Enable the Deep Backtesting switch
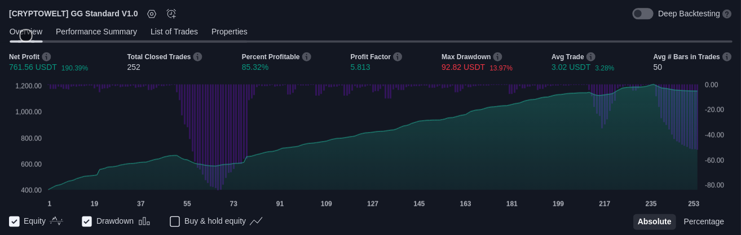741x235 pixels. pyautogui.click(x=642, y=14)
